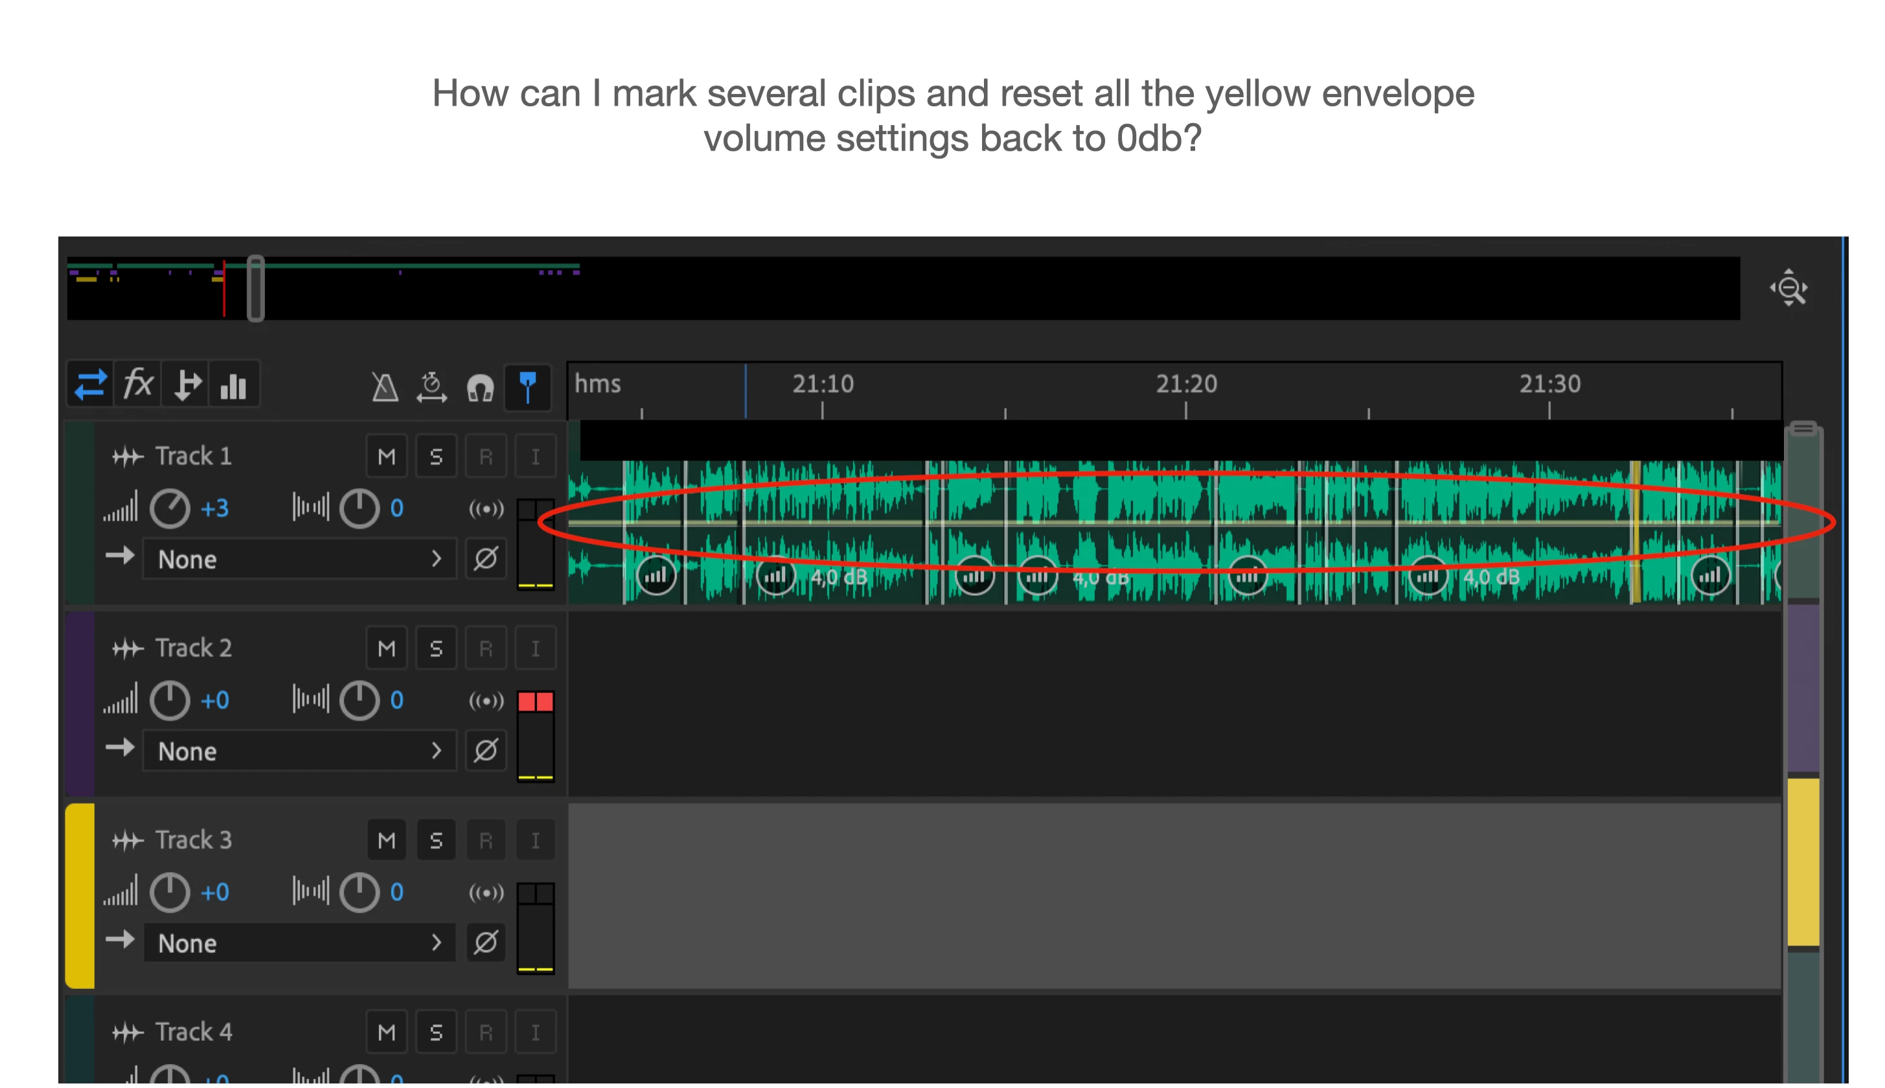Toggle the snapping magnet icon
Viewport: 1885px width, 1088px height.
point(480,387)
